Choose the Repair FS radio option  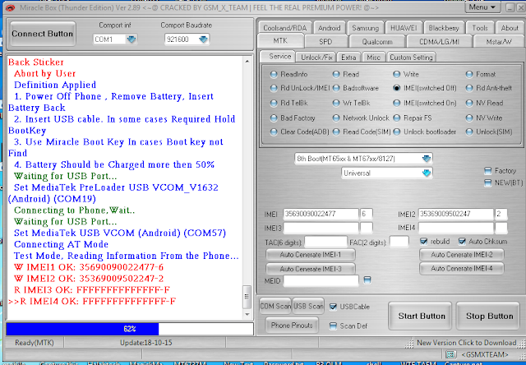(396, 118)
